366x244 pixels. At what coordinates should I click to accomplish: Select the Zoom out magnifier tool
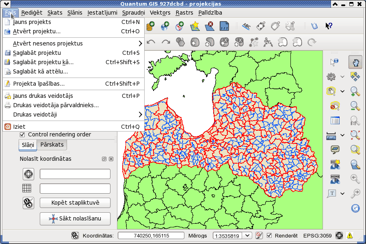[x=355, y=106]
